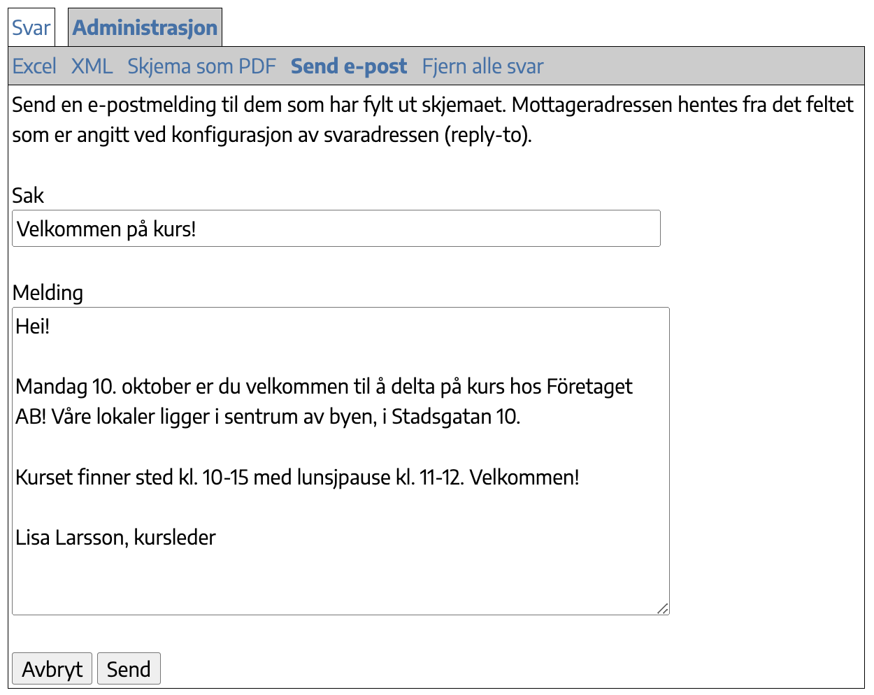Cancel with the Avbryt button
This screenshot has height=695, width=874.
(52, 669)
